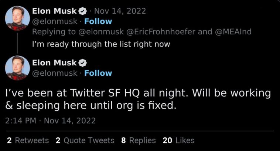Click the verified badge in the parent tweet header
Viewport: 280px width, 151px height.
[x=82, y=11]
